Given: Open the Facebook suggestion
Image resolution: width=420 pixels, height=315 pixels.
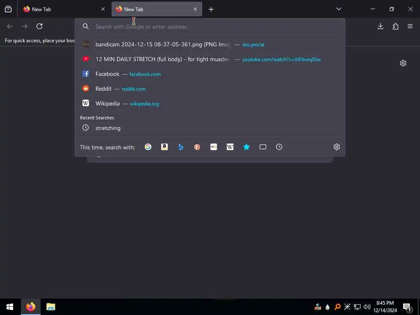Looking at the screenshot, I should point(210,74).
